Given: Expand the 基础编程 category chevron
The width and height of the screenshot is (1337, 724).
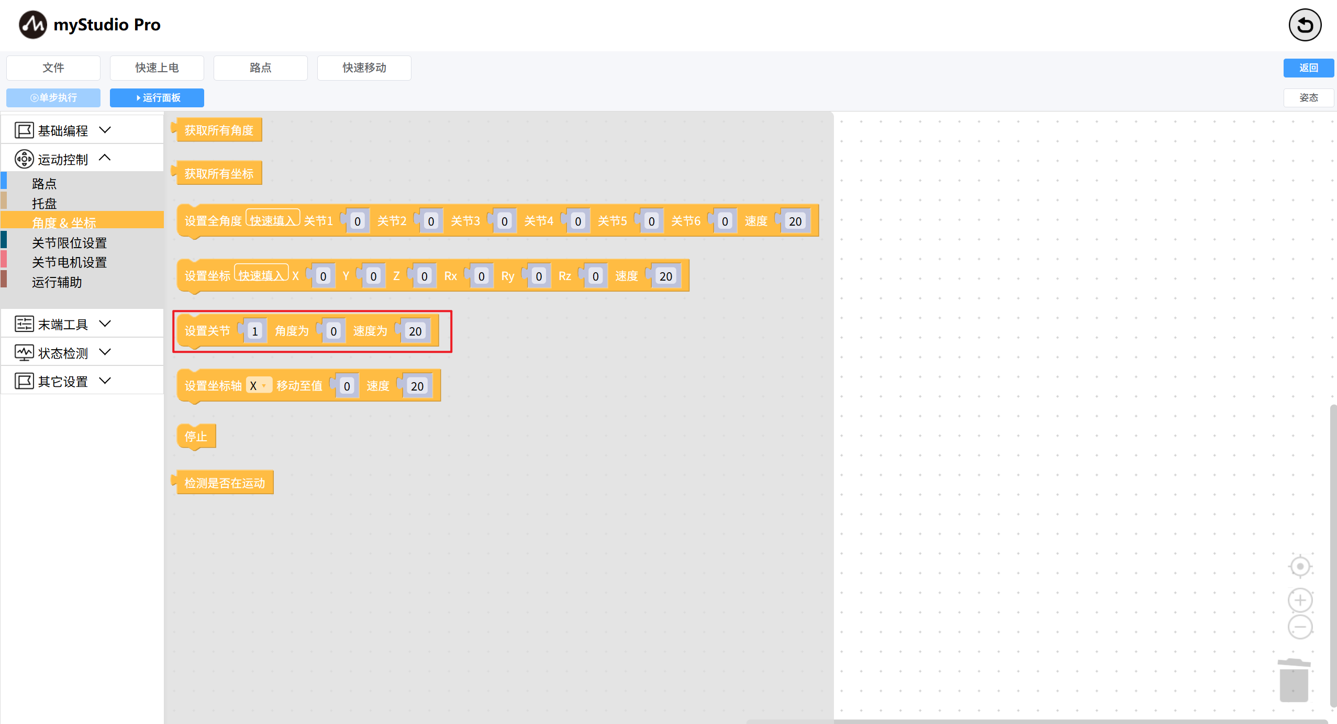Looking at the screenshot, I should click(x=105, y=130).
